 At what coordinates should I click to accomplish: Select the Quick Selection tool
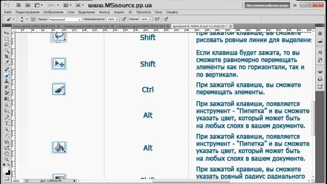7,51
